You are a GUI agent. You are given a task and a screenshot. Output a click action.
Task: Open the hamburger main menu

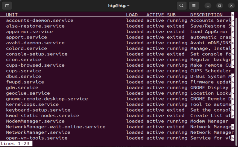coord(194,6)
